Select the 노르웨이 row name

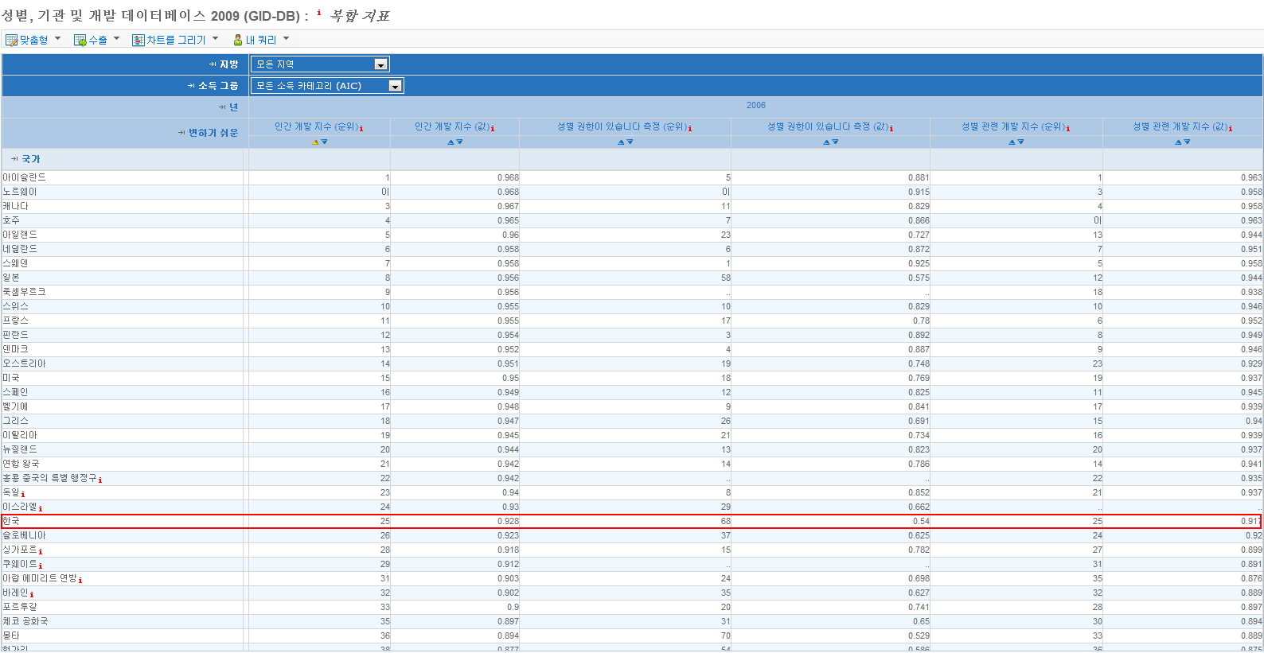coord(20,192)
